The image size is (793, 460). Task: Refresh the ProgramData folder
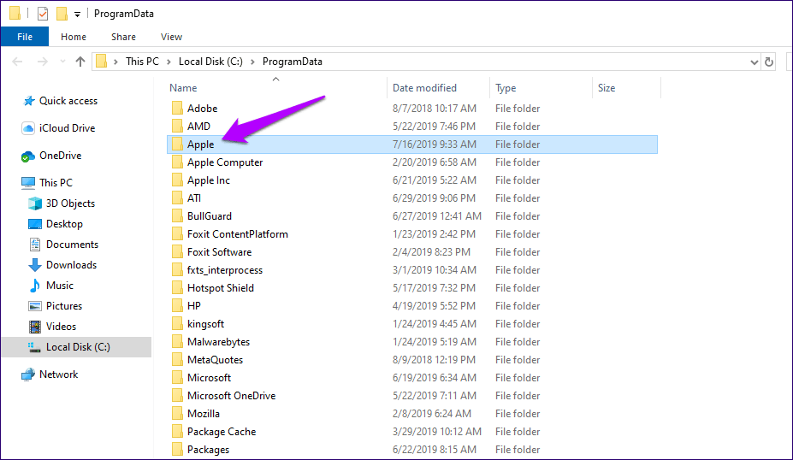[769, 62]
